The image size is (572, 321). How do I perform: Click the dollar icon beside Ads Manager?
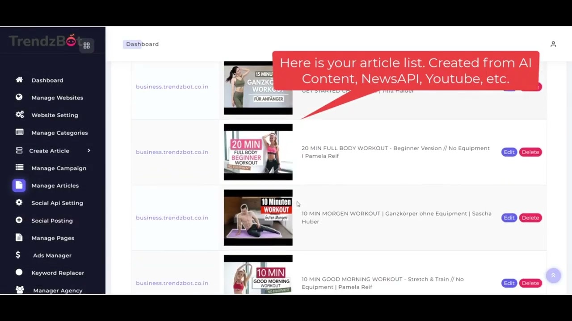point(18,255)
